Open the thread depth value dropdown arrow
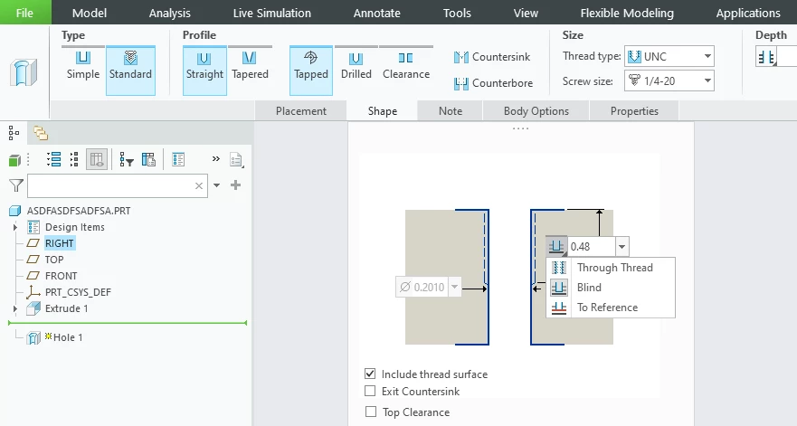The width and height of the screenshot is (797, 426). click(x=621, y=247)
